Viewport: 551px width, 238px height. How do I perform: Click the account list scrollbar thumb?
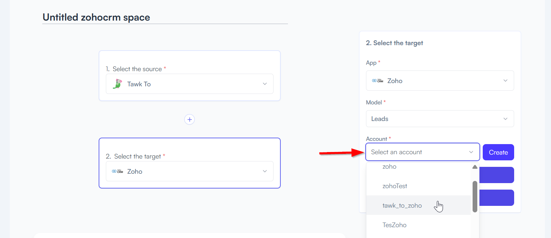click(475, 196)
